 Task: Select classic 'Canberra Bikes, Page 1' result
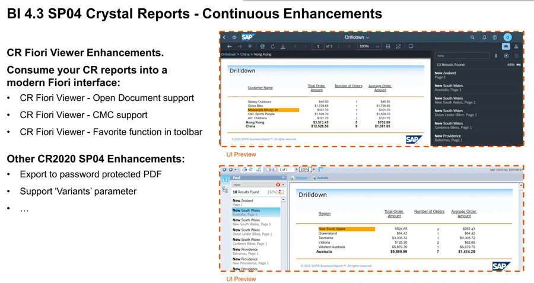(x=256, y=241)
